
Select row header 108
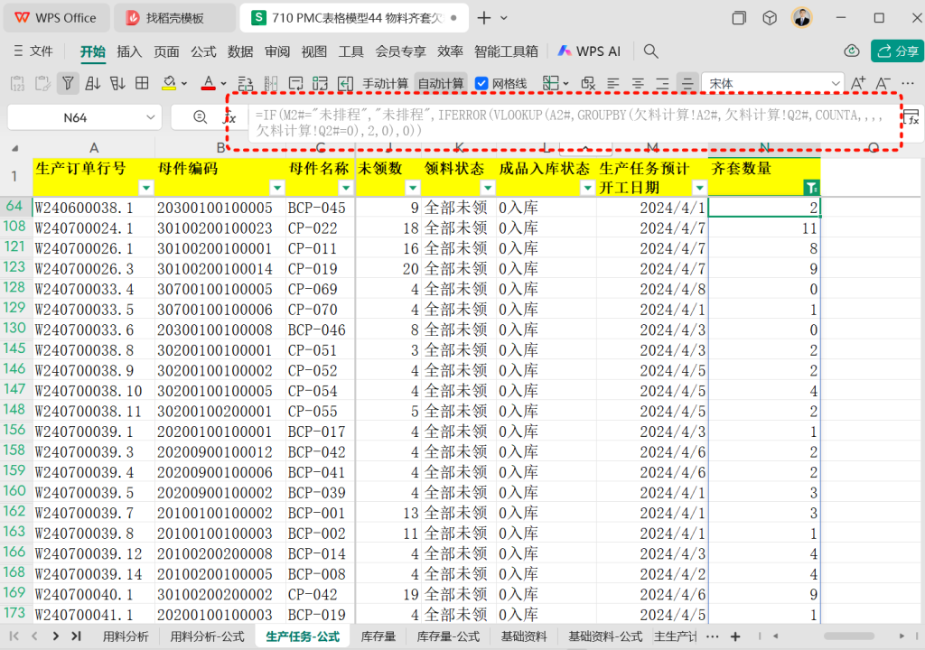pyautogui.click(x=14, y=227)
